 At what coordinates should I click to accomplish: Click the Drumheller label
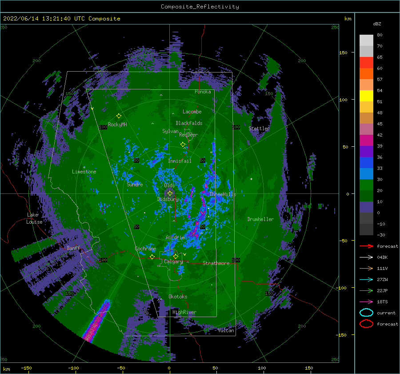tap(260, 219)
